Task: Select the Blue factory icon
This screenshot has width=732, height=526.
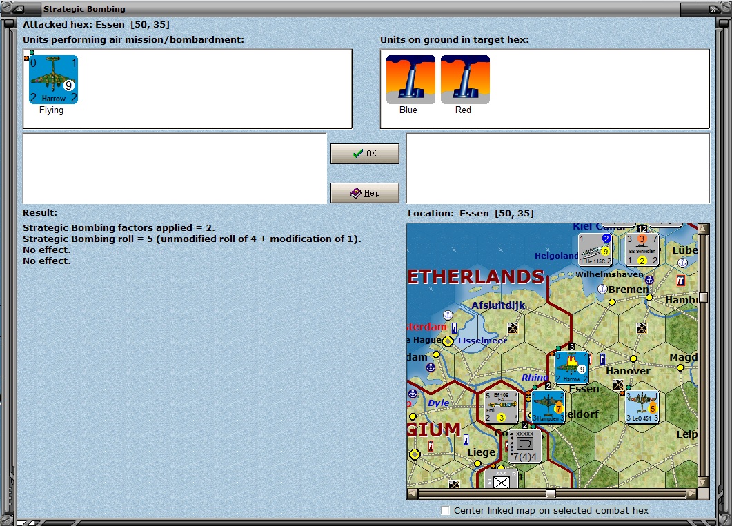Action: [410, 79]
